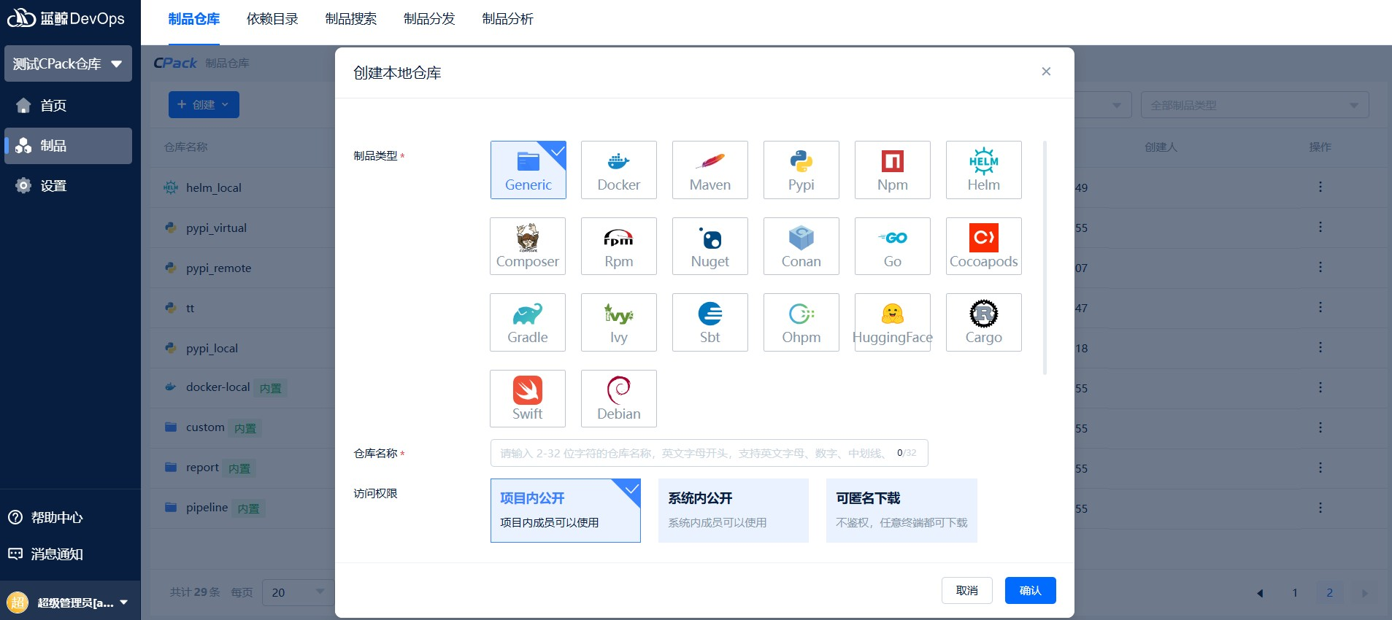Expand the 测试CPack仓库 project dropdown
This screenshot has height=620, width=1392.
coord(68,64)
